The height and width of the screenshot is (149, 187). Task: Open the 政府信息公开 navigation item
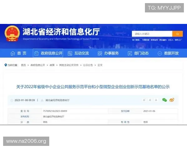48,53
